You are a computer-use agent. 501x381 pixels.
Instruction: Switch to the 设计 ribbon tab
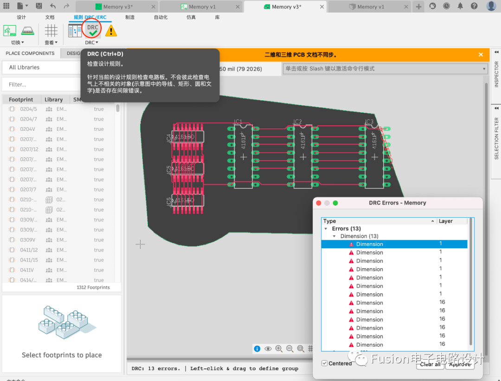21,17
